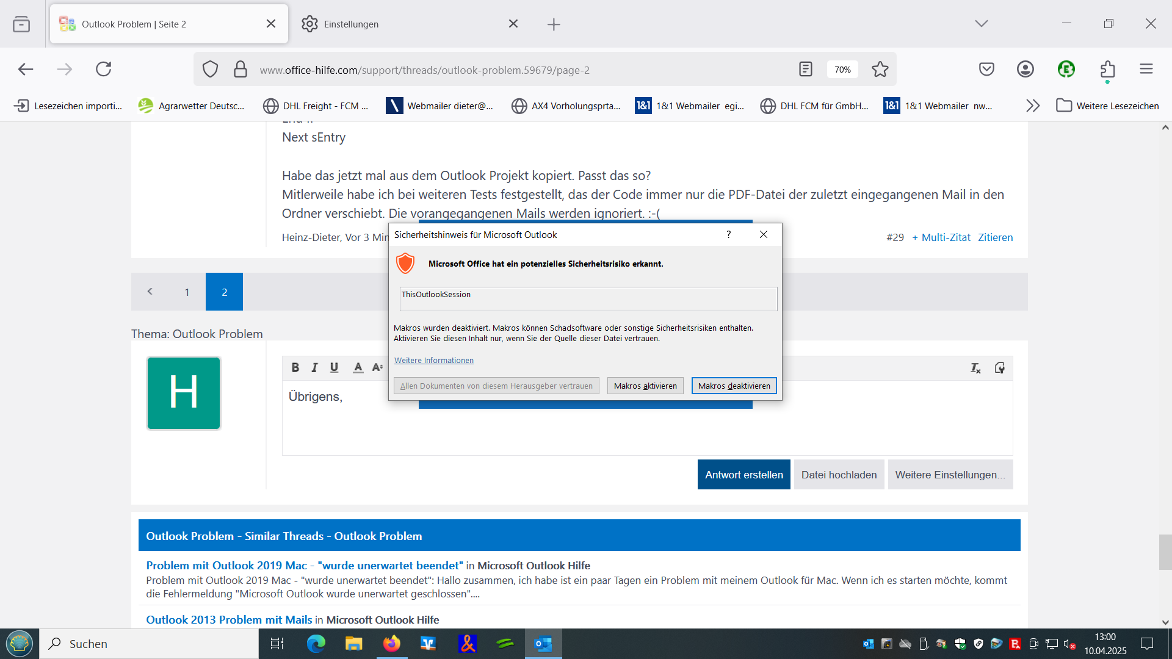Select the Outlook Problem | Seite 2 tab
The image size is (1172, 659).
(x=169, y=24)
